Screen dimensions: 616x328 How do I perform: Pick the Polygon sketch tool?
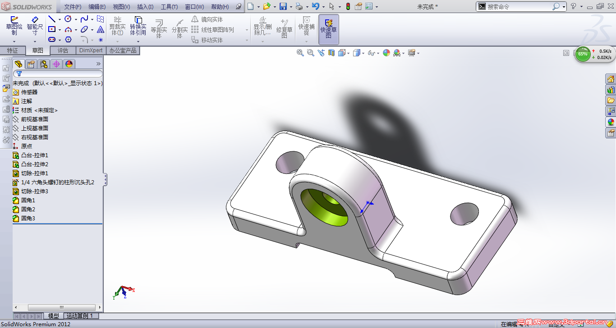click(68, 40)
